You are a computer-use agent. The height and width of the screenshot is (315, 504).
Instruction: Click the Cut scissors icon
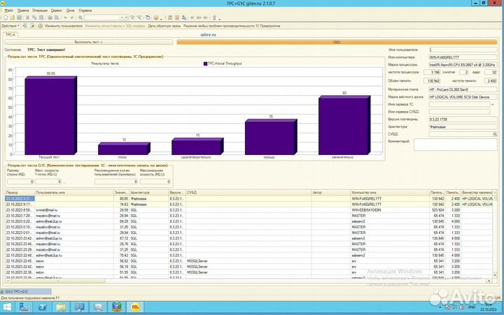click(x=27, y=17)
